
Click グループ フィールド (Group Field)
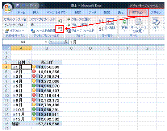pos(80,31)
